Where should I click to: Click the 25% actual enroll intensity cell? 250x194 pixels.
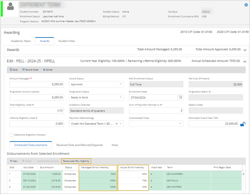[133, 187]
